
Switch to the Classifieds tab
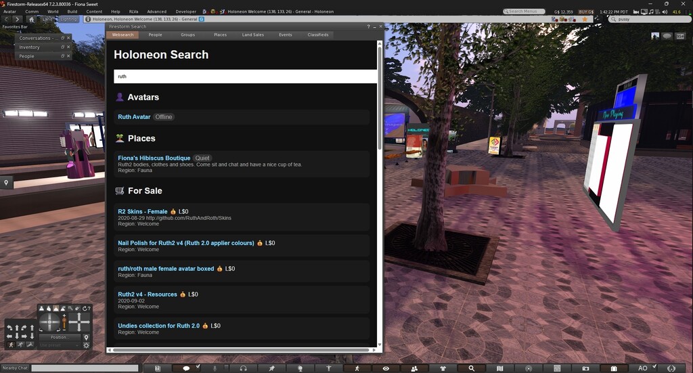click(318, 35)
